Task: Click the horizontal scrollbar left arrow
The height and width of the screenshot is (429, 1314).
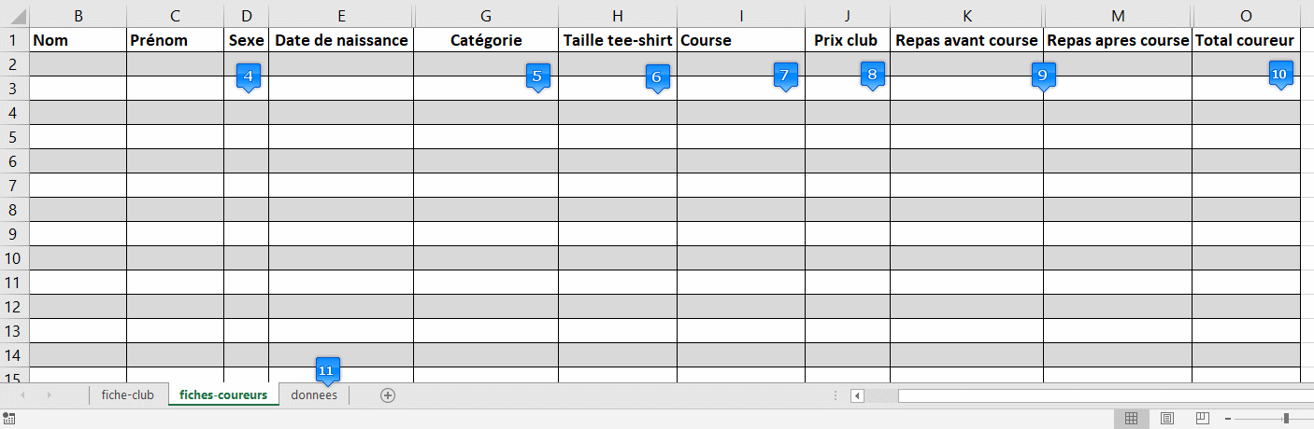Action: 857,395
